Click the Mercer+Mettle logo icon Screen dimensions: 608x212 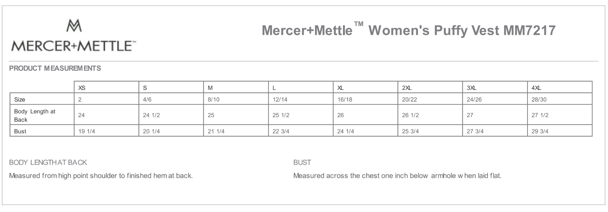click(74, 25)
